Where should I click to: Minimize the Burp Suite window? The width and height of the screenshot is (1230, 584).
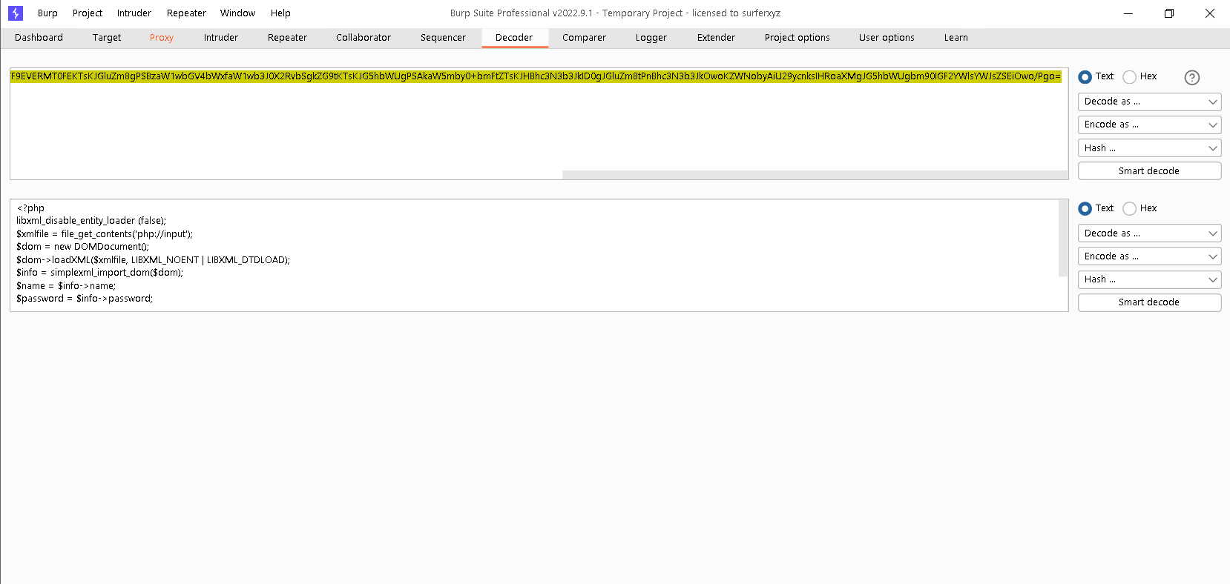[x=1128, y=13]
